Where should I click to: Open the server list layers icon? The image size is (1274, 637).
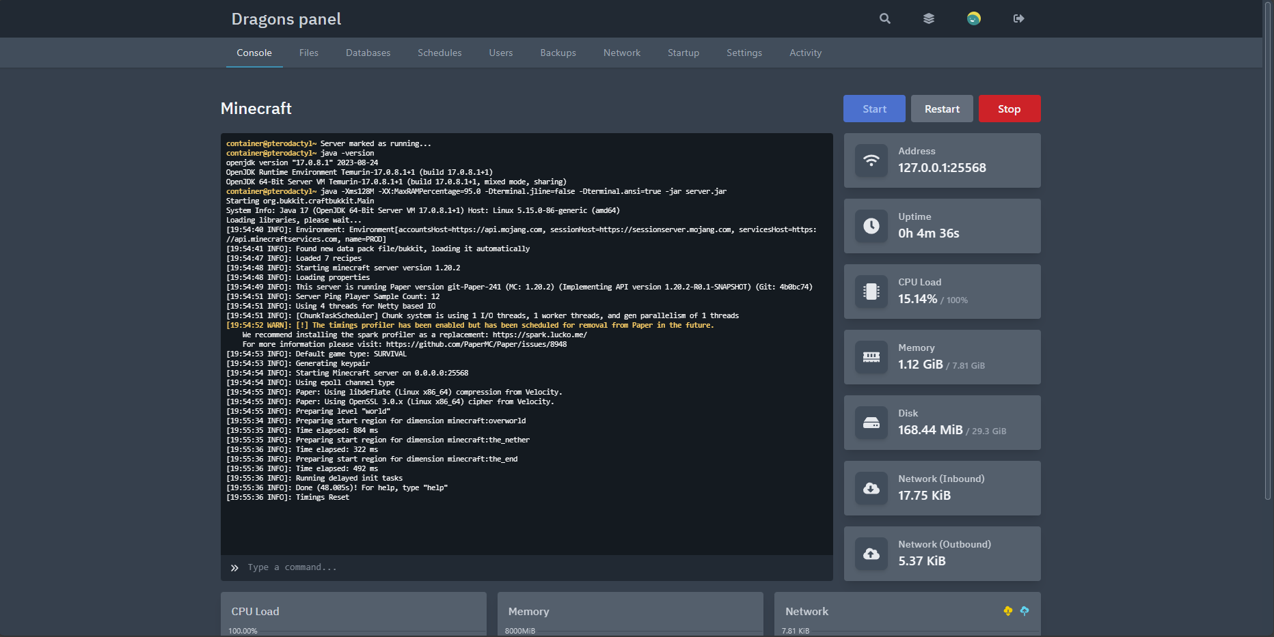click(929, 18)
